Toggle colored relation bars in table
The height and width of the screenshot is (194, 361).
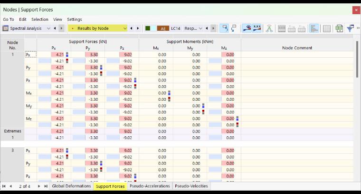click(314, 28)
